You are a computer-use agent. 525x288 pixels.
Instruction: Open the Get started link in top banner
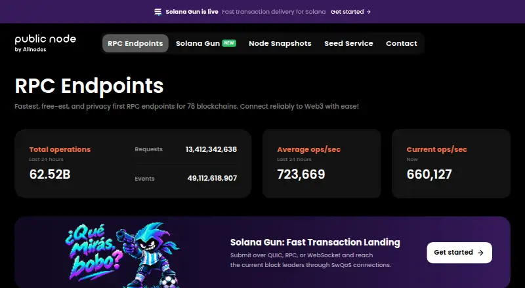(x=350, y=12)
